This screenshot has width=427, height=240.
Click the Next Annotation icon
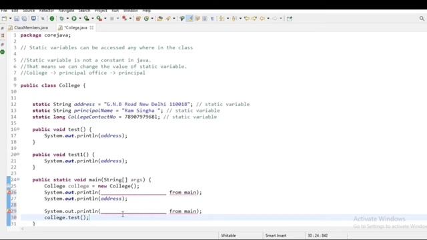coord(222,19)
